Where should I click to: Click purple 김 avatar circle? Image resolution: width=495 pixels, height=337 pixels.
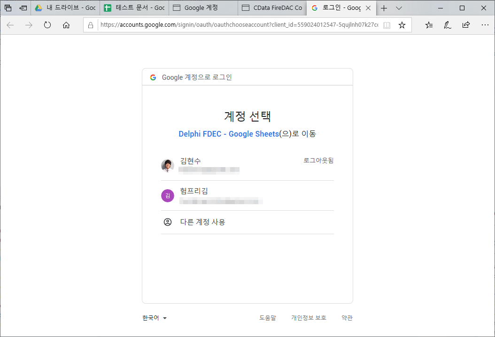point(168,196)
